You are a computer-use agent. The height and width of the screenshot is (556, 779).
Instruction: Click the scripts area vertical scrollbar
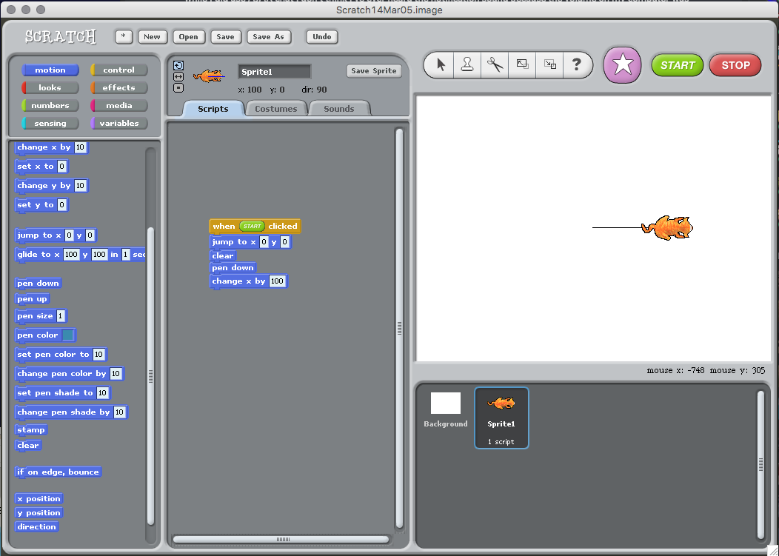pyautogui.click(x=399, y=328)
